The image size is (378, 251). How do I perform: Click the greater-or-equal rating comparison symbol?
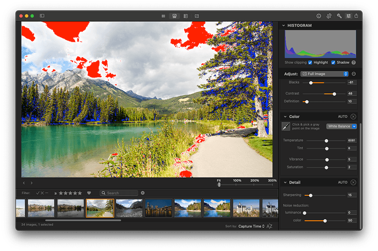click(x=56, y=193)
